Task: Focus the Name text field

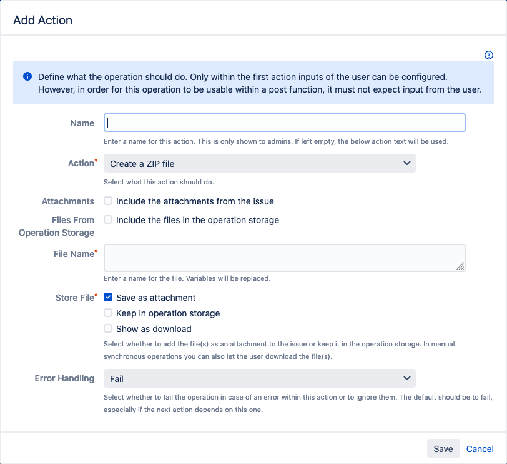Action: (284, 123)
